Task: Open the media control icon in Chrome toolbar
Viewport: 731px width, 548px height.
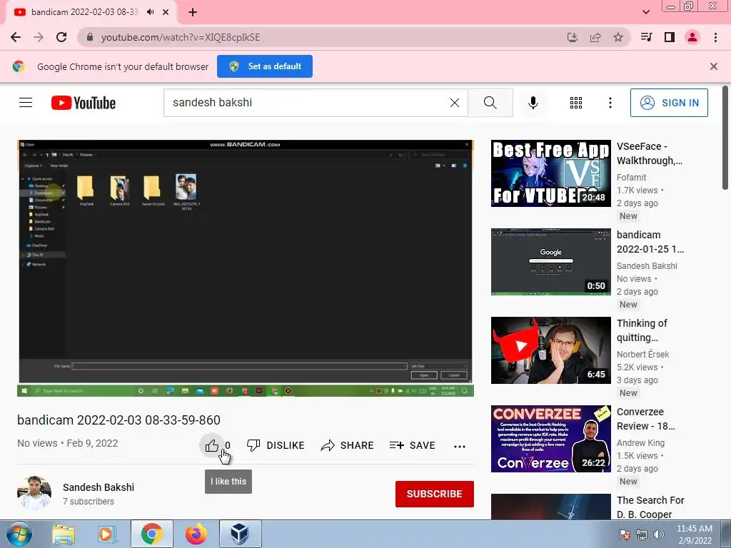Action: (x=646, y=37)
